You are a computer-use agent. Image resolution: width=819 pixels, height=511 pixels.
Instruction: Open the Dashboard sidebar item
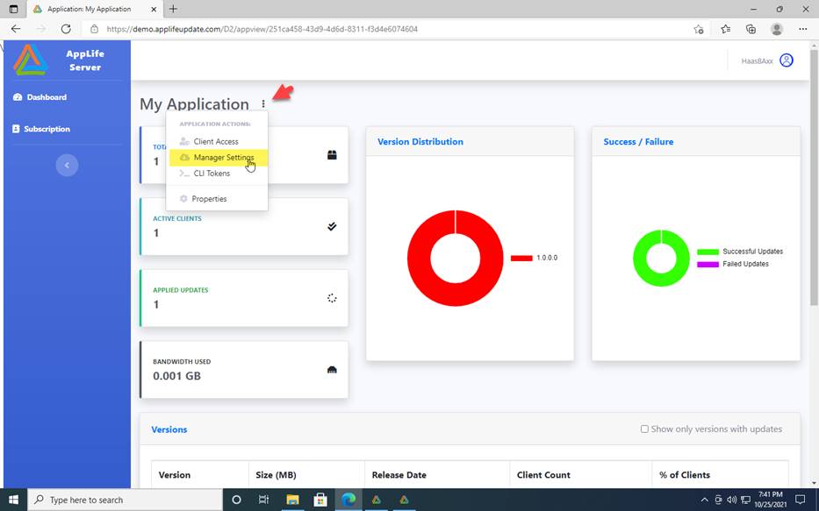click(40, 97)
